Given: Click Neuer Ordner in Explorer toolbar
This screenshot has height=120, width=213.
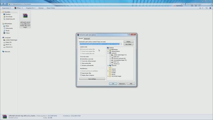Looking at the screenshot, I should 51,8.
